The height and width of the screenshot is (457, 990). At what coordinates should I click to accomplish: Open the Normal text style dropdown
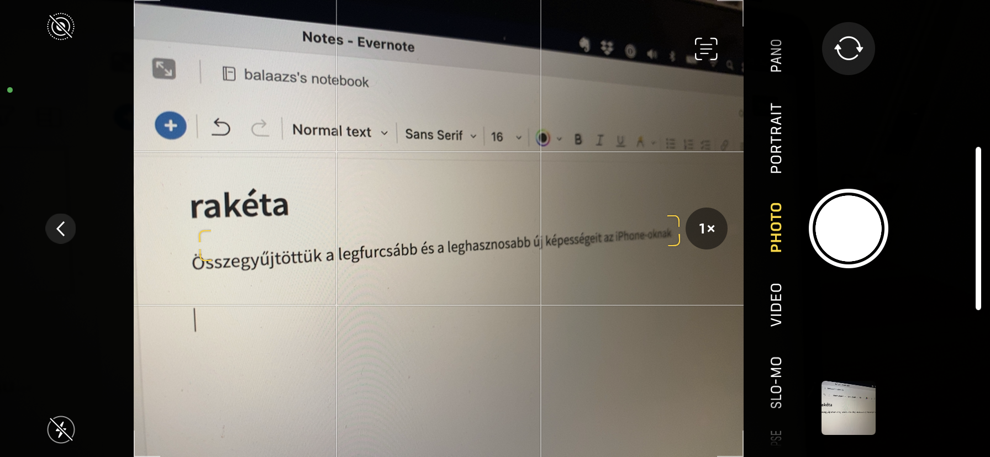[x=339, y=131]
